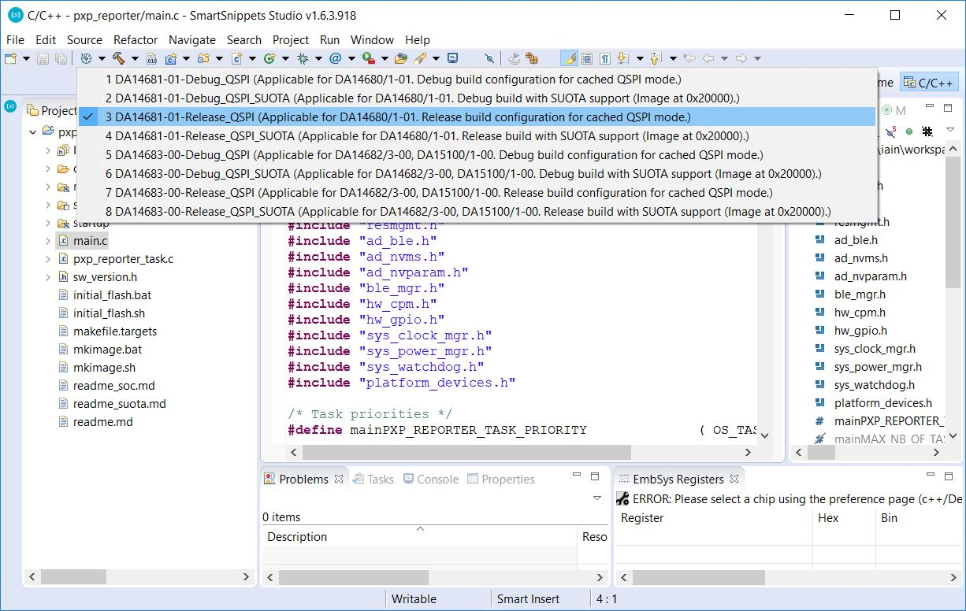Image resolution: width=966 pixels, height=611 pixels.
Task: Open the External Tools dropdown arrow
Action: (385, 58)
